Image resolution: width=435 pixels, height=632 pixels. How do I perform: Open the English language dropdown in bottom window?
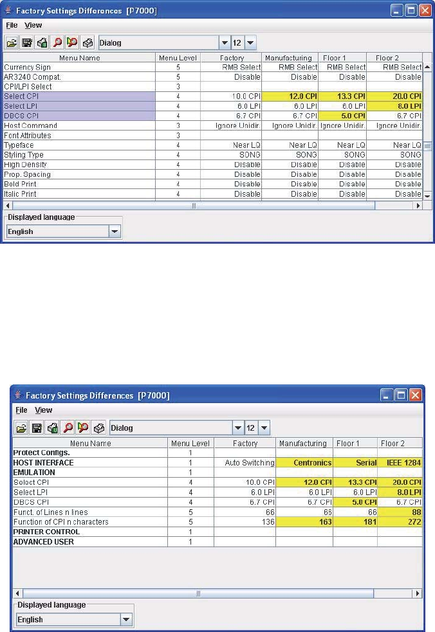tap(126, 620)
